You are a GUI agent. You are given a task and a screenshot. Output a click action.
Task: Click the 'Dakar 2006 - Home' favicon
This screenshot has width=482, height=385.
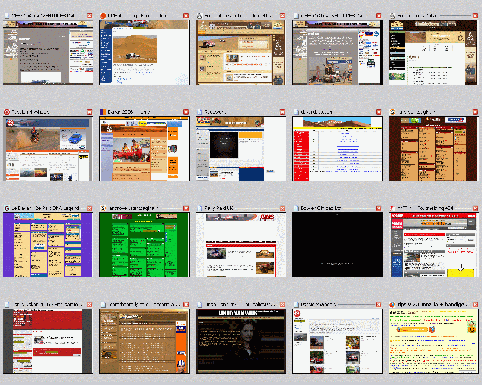pos(103,112)
